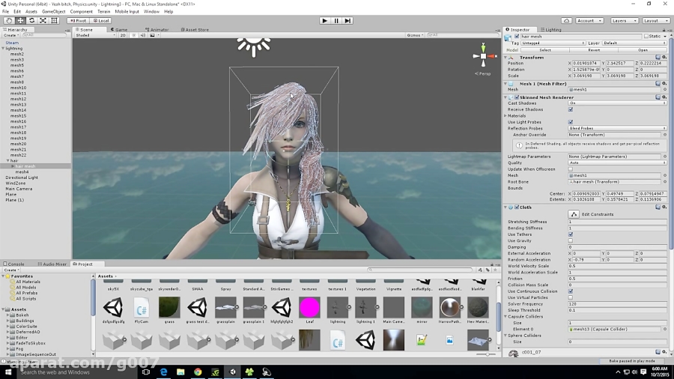Select the Rect tool in toolbar

[55, 21]
